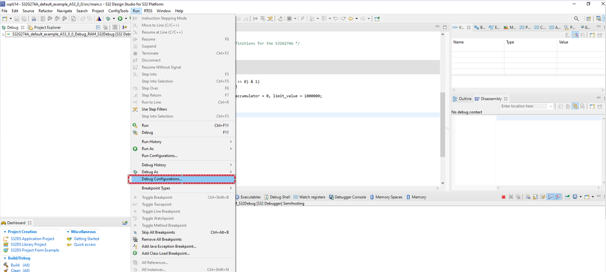606x272 pixels.
Task: Click the back navigation yellow arrow icon
Action: tap(351, 19)
